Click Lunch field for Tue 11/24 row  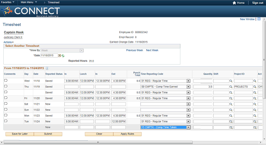(87, 121)
